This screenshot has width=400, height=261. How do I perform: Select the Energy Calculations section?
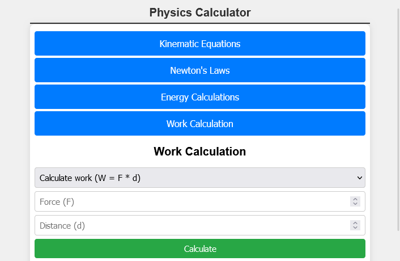click(199, 97)
